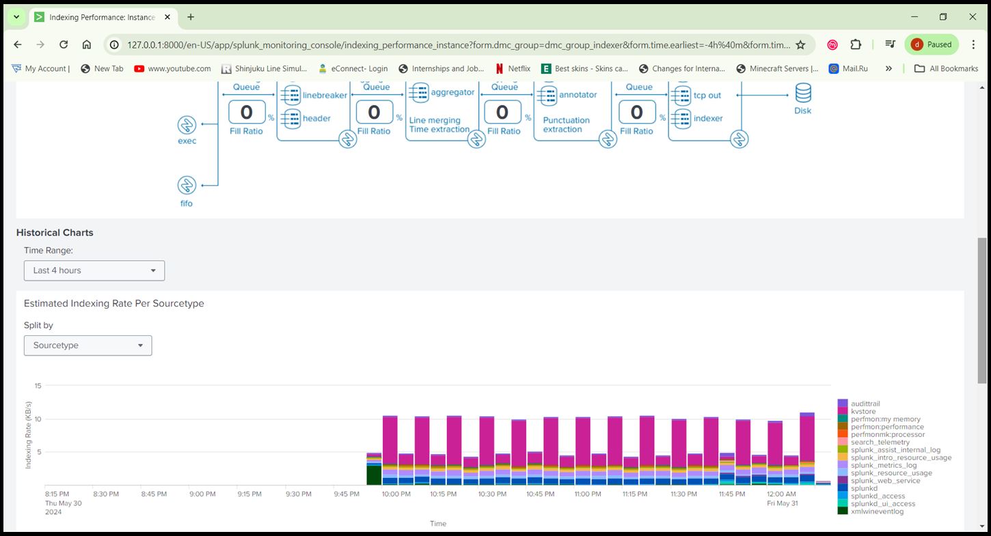Click the aggregator processor icon
The height and width of the screenshot is (536, 991).
(418, 91)
